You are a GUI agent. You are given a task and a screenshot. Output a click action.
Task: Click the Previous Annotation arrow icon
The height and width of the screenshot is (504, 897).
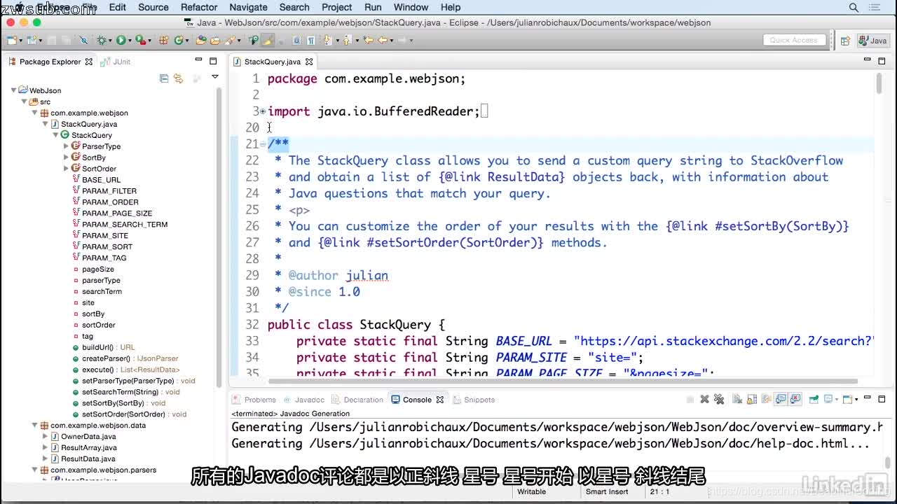[x=347, y=40]
